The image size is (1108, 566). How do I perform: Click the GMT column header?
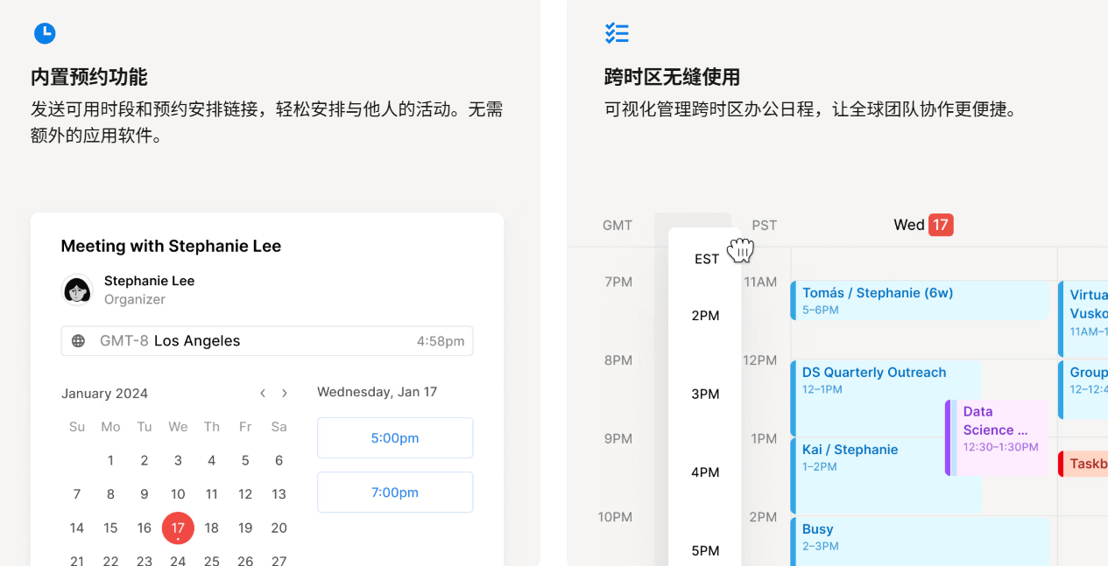(618, 225)
